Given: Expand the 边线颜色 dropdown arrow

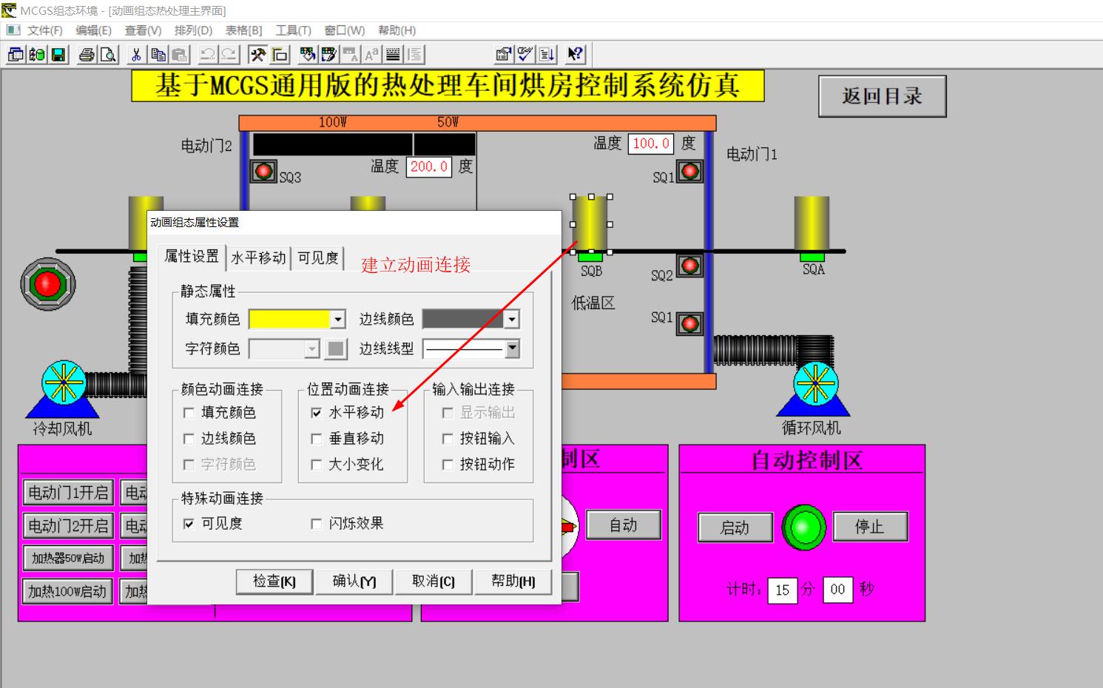Looking at the screenshot, I should [x=513, y=319].
